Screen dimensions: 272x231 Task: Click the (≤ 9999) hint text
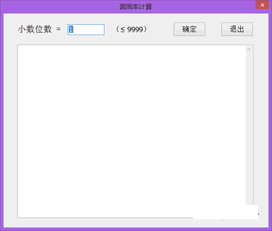click(131, 29)
